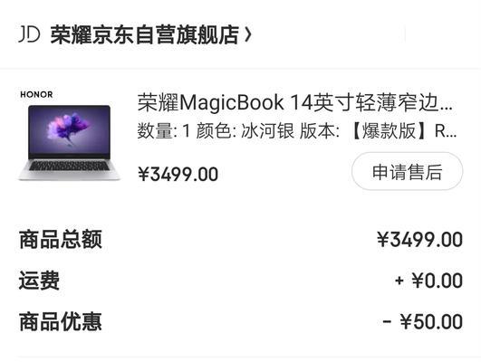Screen dimensions: 481x362
Task: Tap the 商品优惠 discount label
Action: point(61,321)
